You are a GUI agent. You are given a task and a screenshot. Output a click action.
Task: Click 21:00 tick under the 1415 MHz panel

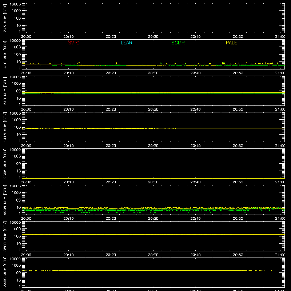(280, 146)
